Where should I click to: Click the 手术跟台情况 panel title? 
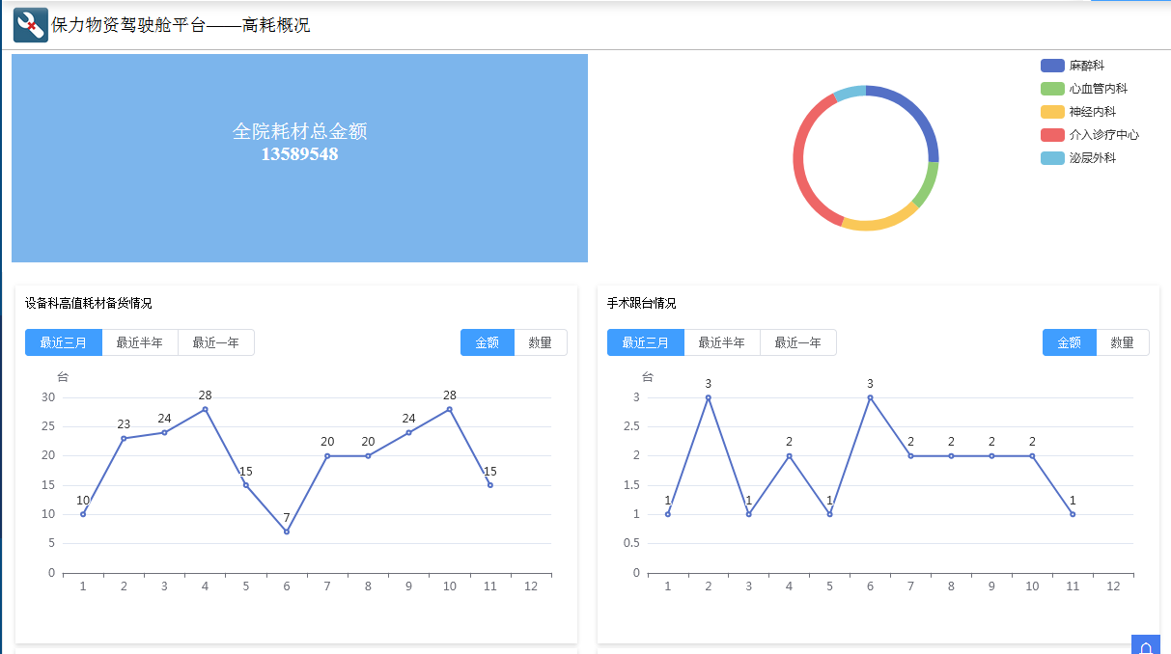click(642, 303)
